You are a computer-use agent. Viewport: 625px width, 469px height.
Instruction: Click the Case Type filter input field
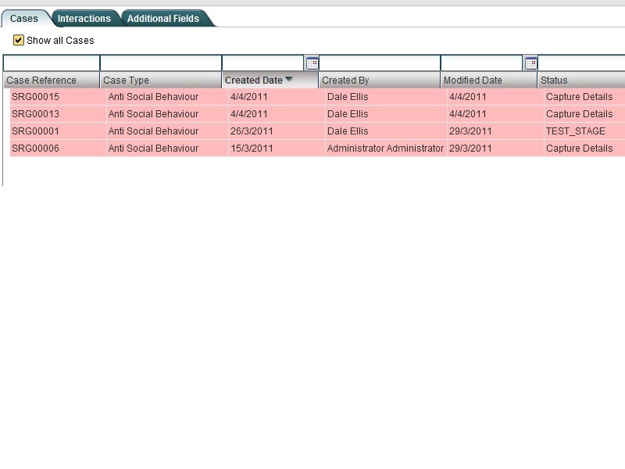point(161,63)
